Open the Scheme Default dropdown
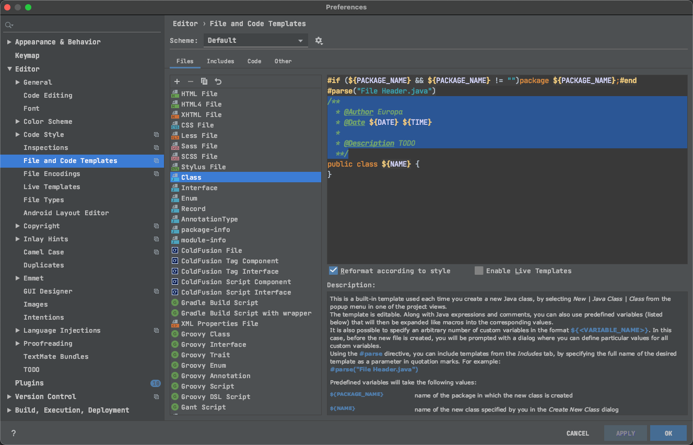693x445 pixels. coord(255,41)
